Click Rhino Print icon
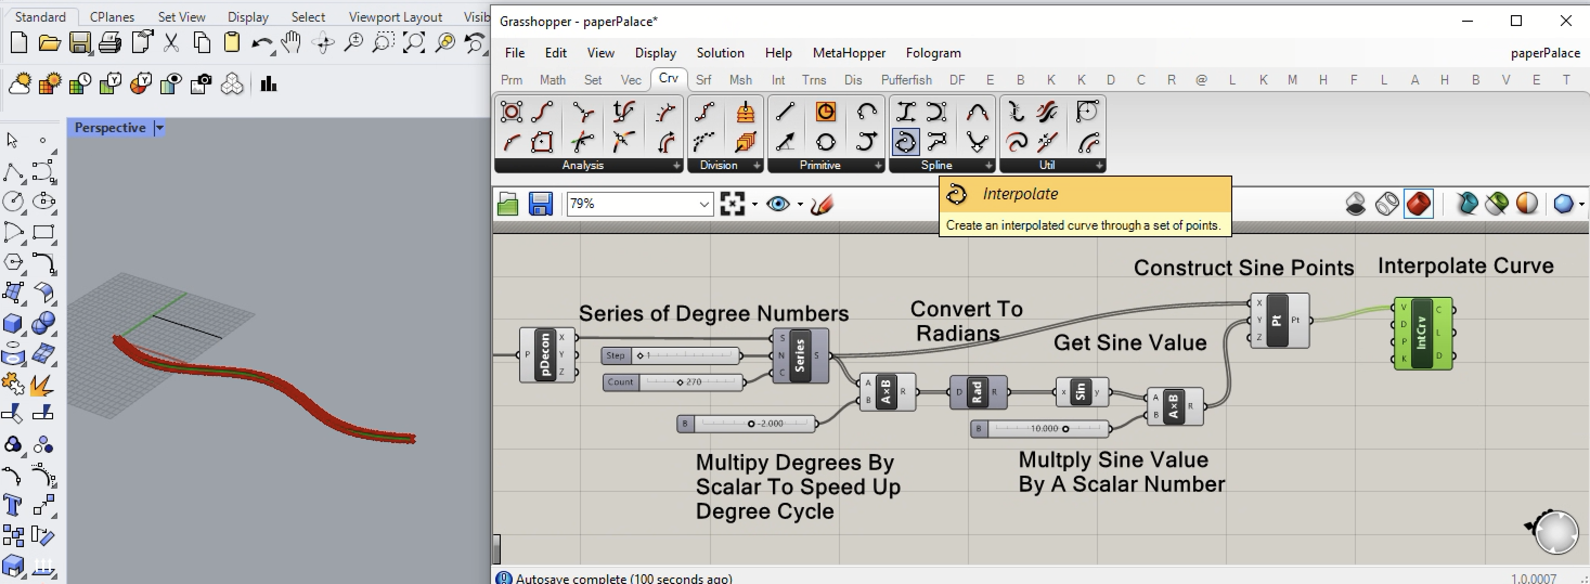The image size is (1590, 584). coord(110,43)
